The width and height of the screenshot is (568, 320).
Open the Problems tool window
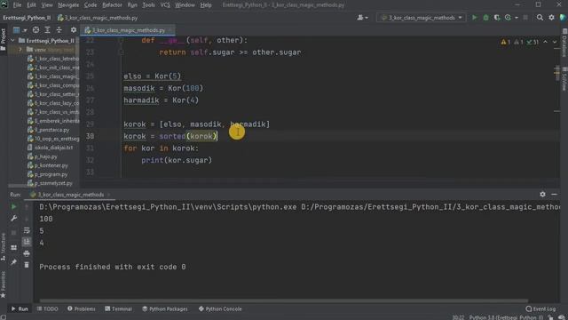point(81,309)
